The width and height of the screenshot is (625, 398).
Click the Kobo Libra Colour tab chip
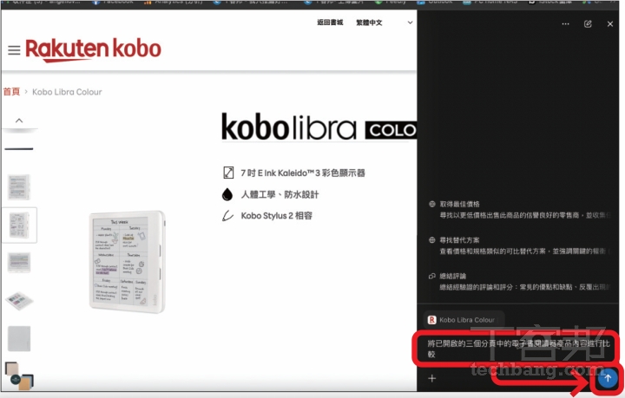(462, 320)
